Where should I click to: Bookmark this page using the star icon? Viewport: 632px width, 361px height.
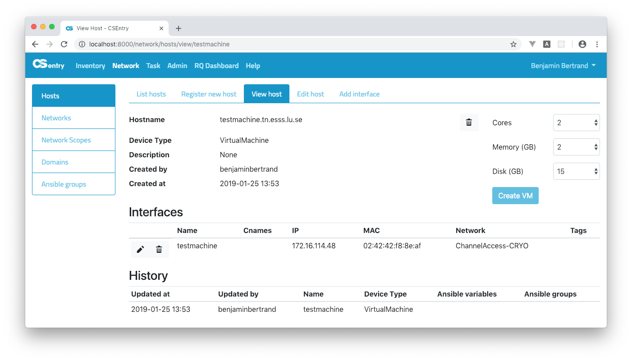click(x=513, y=44)
